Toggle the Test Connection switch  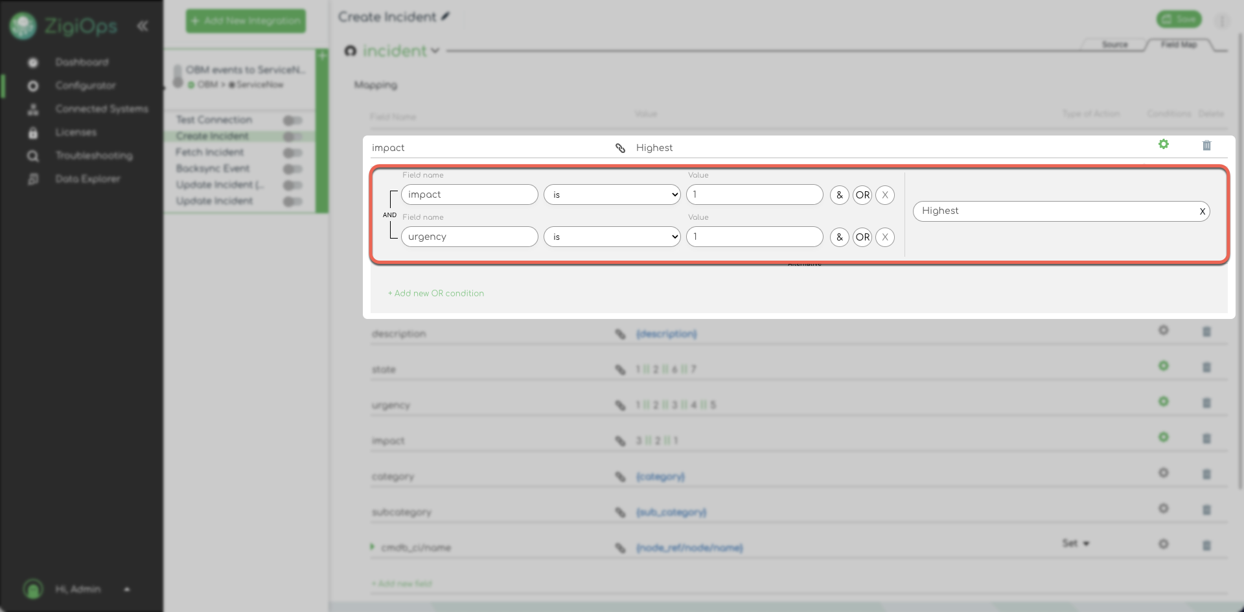pyautogui.click(x=292, y=121)
